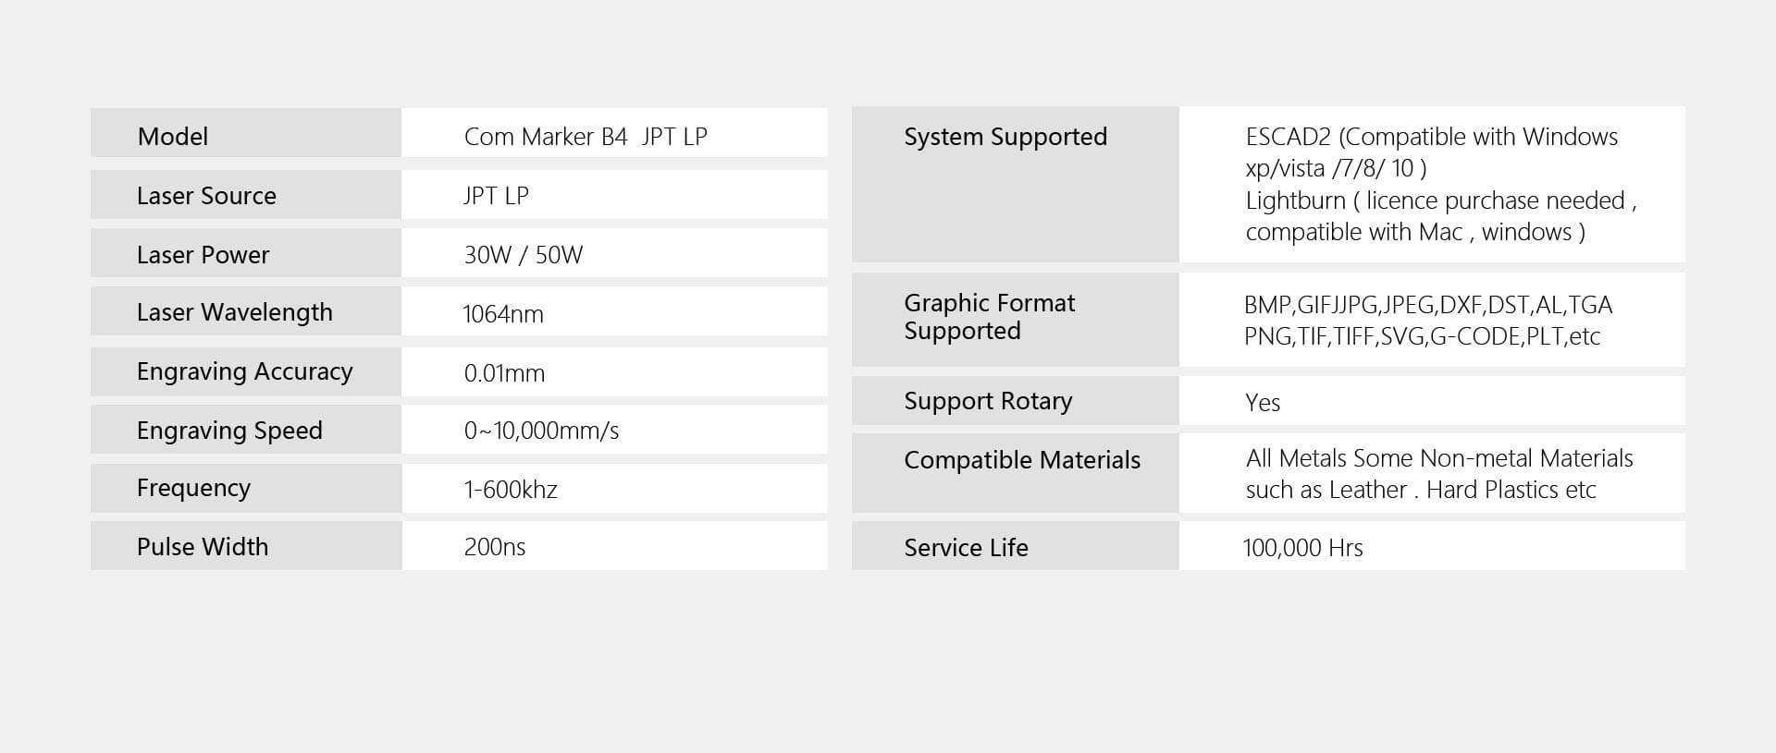Click the Pulse Width label

203,547
